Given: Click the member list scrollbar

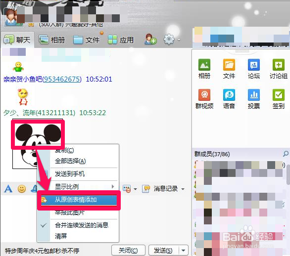Looking at the screenshot, I should pyautogui.click(x=288, y=174).
